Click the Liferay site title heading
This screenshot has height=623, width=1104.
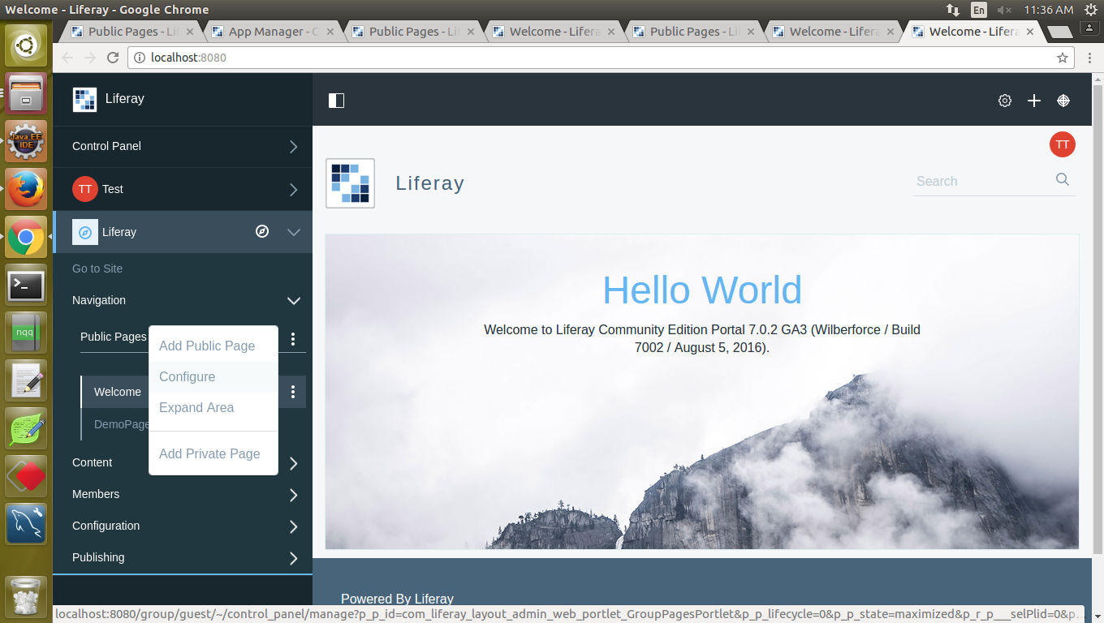click(x=429, y=183)
